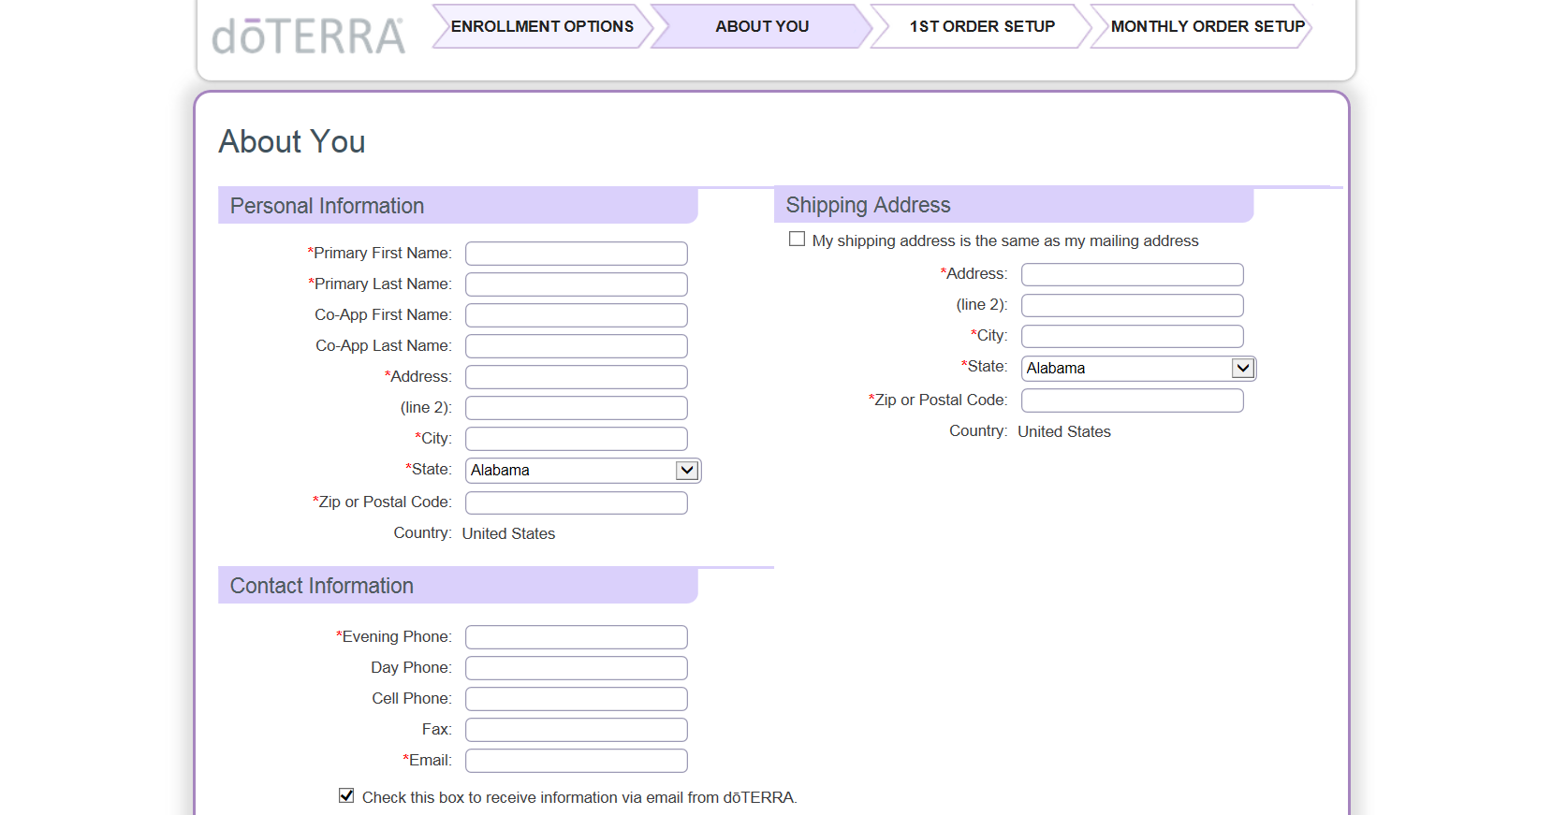Go to 1st Order Setup tab
Screen dimensions: 1552x815
click(x=981, y=26)
